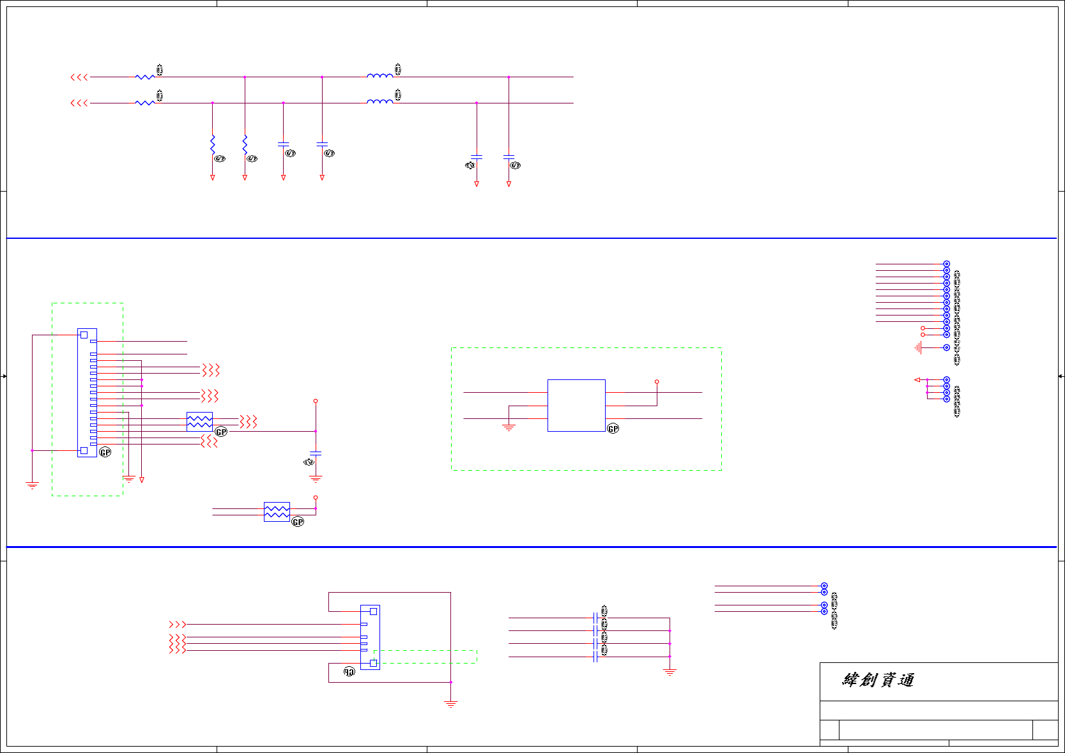Select the small four-pin connector at bottom
The height and width of the screenshot is (753, 1065).
click(370, 637)
